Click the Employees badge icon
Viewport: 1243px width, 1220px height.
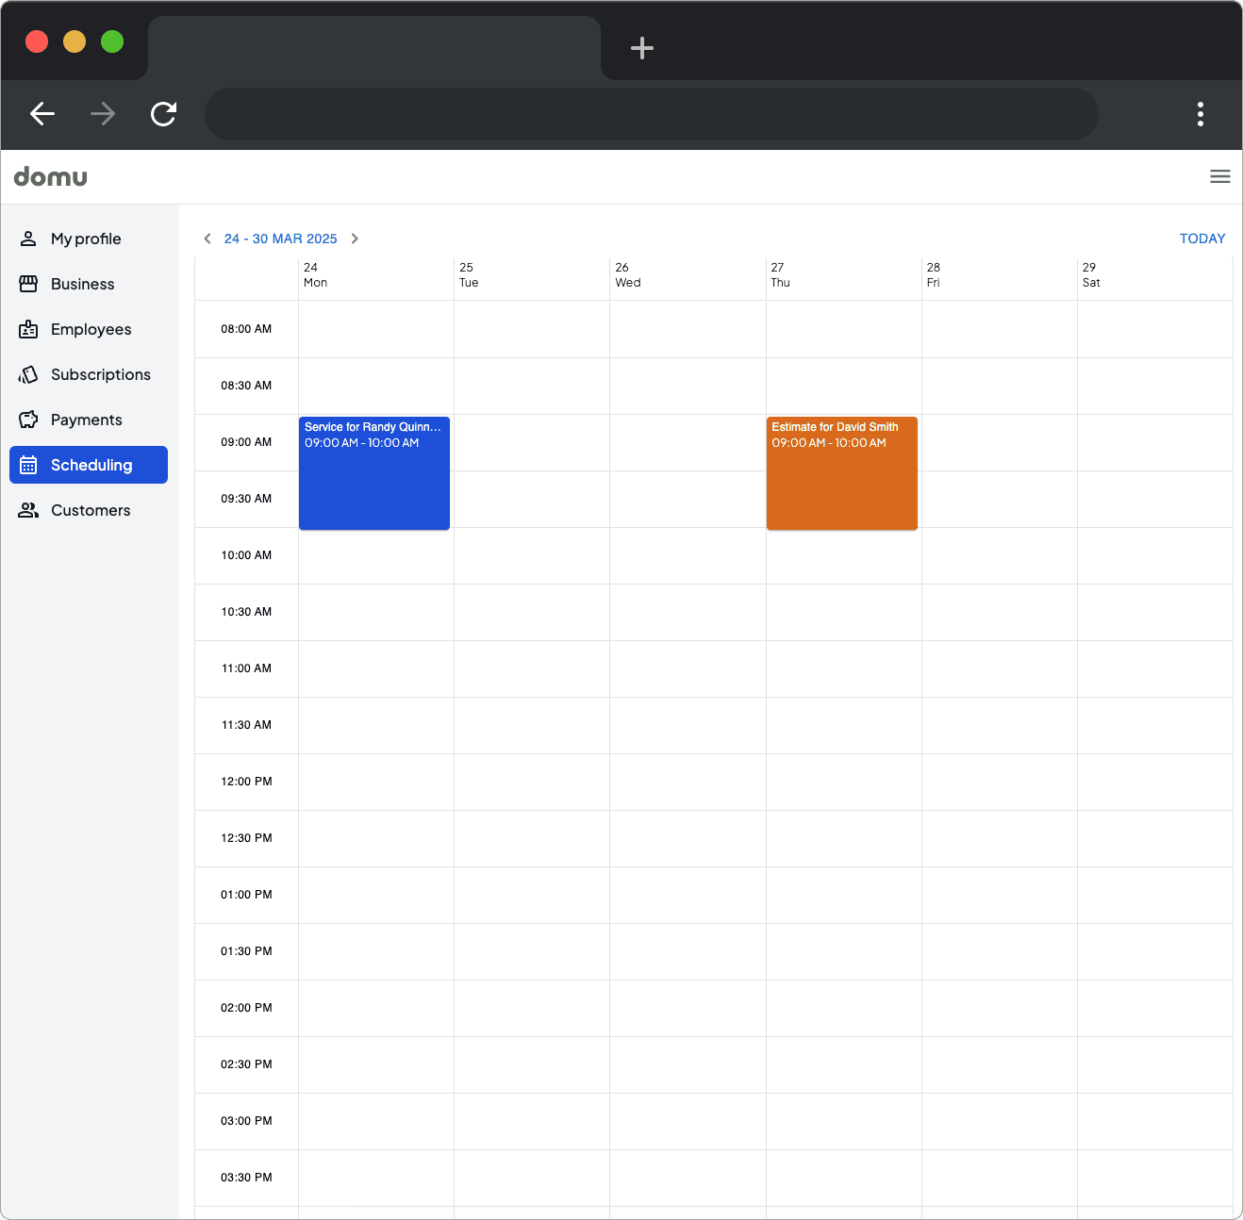28,329
